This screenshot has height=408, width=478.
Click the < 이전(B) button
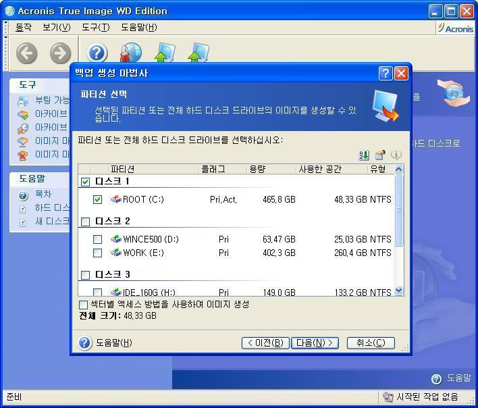[265, 343]
